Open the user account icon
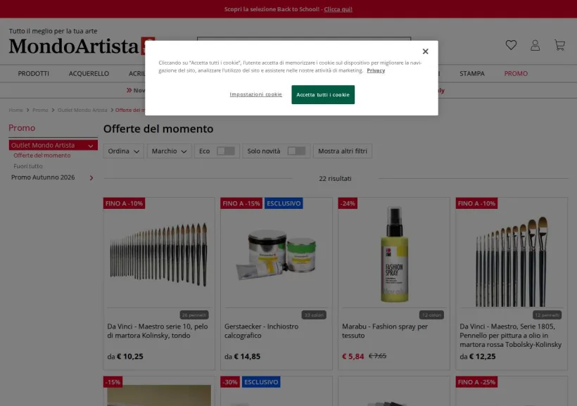 pyautogui.click(x=535, y=45)
